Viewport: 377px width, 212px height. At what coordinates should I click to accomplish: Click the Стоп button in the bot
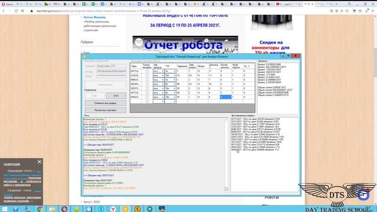(116, 95)
